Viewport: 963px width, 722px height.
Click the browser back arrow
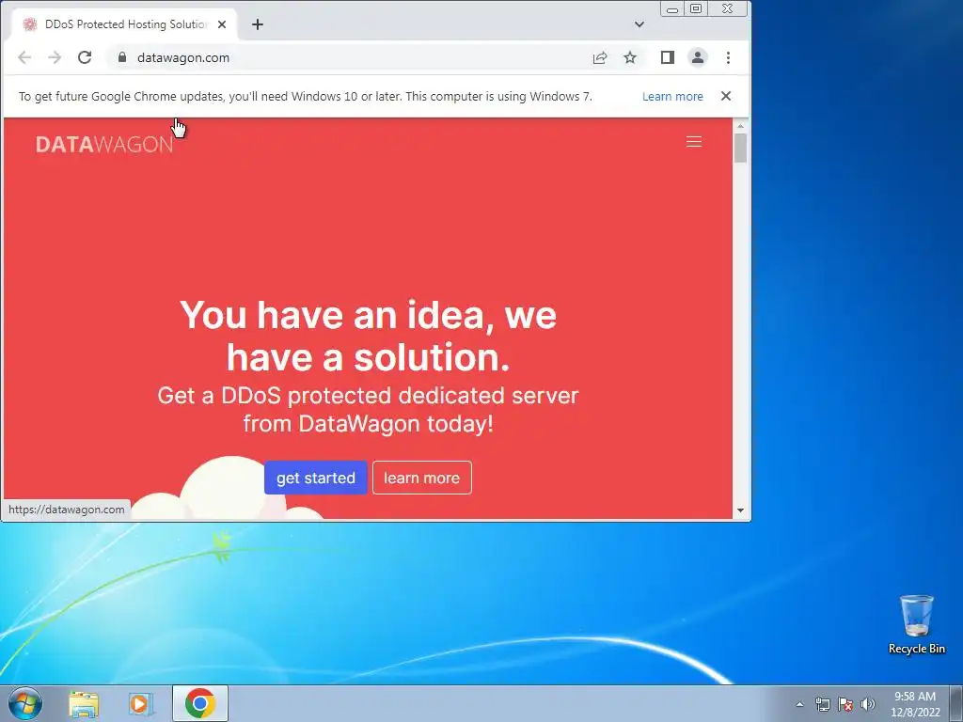24,57
